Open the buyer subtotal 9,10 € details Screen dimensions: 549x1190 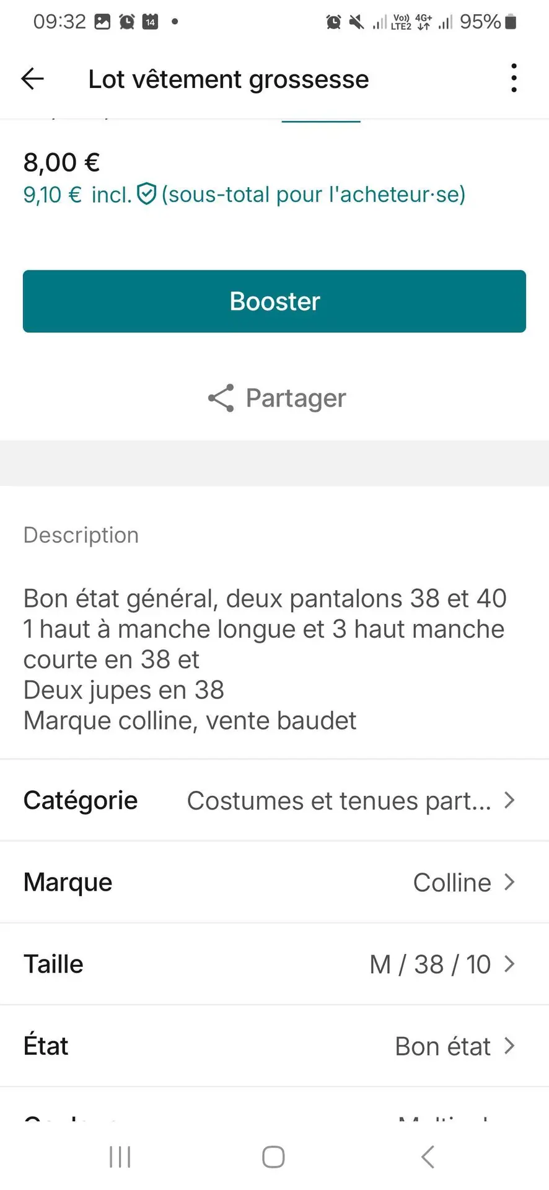244,195
